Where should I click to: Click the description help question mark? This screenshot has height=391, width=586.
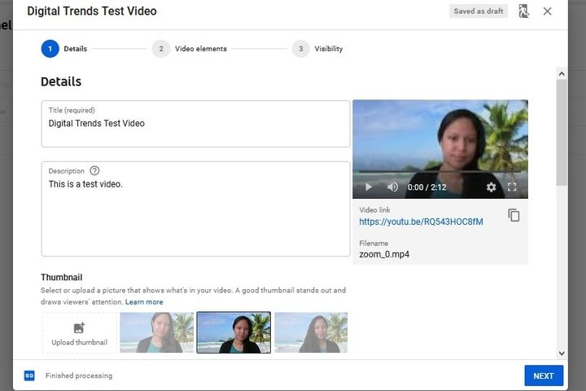coord(94,170)
